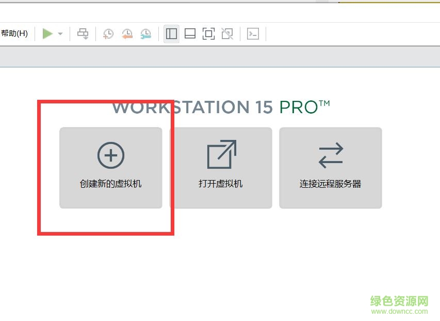Viewport: 440px width, 321px height.
Task: Switch to Unity mode
Action: pos(227,33)
